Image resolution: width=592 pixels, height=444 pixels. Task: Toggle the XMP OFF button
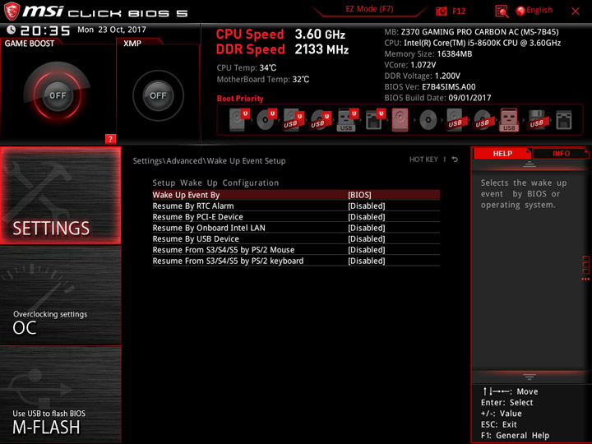[x=158, y=95]
